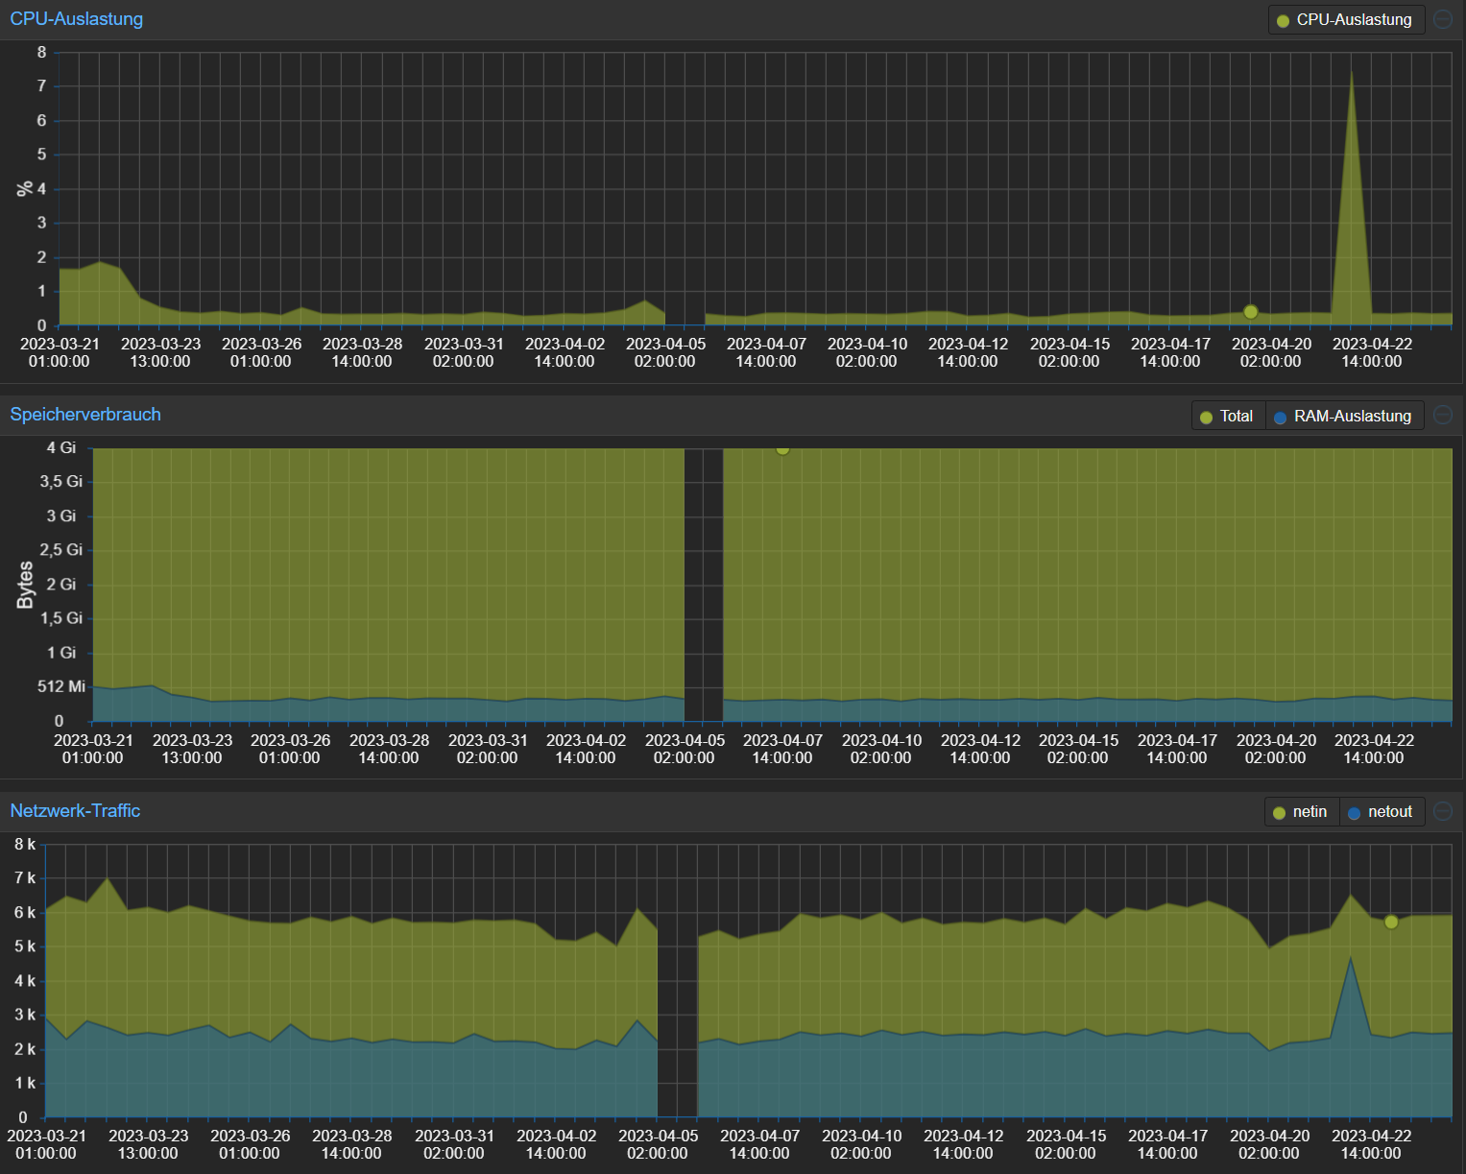Click the blue netout spike peak in network chart
Screen dimensions: 1466x1174
tap(1351, 959)
